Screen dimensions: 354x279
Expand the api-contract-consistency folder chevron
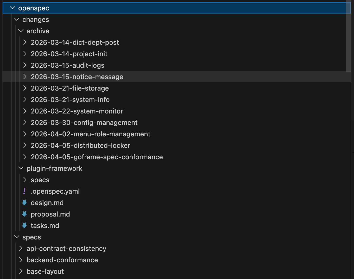click(21, 249)
